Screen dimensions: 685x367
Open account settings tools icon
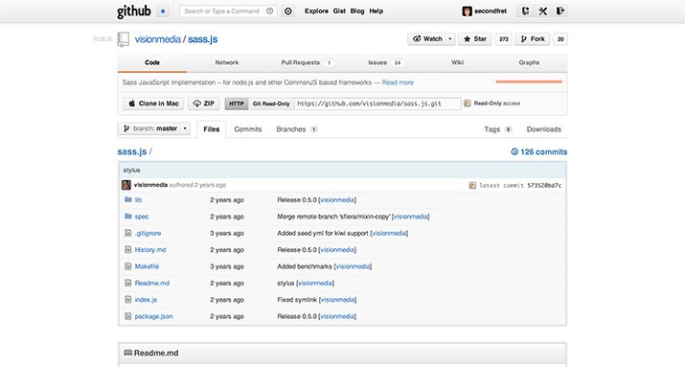[542, 11]
